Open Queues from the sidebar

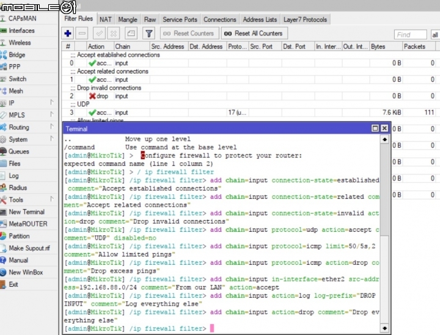point(18,152)
